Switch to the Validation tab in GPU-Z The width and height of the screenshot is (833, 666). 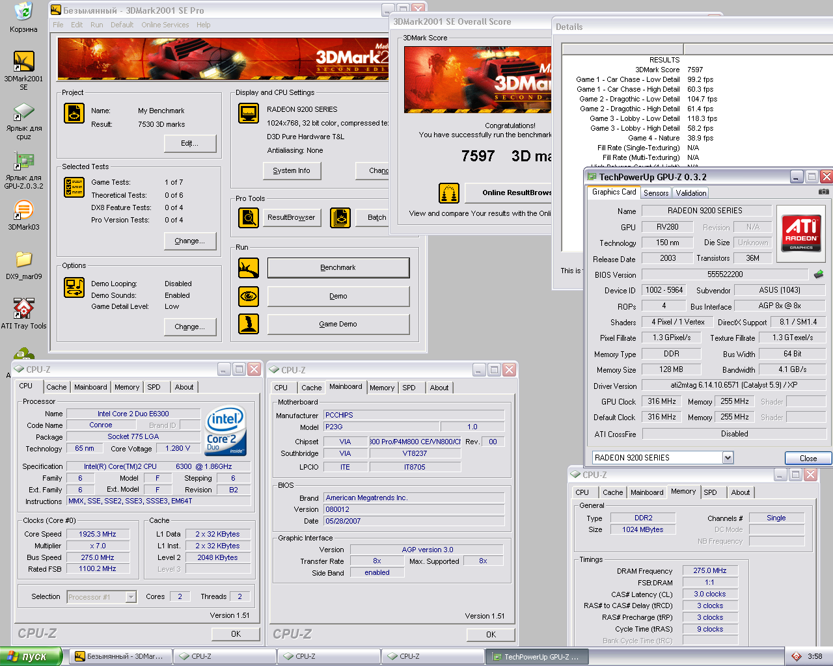(x=690, y=193)
